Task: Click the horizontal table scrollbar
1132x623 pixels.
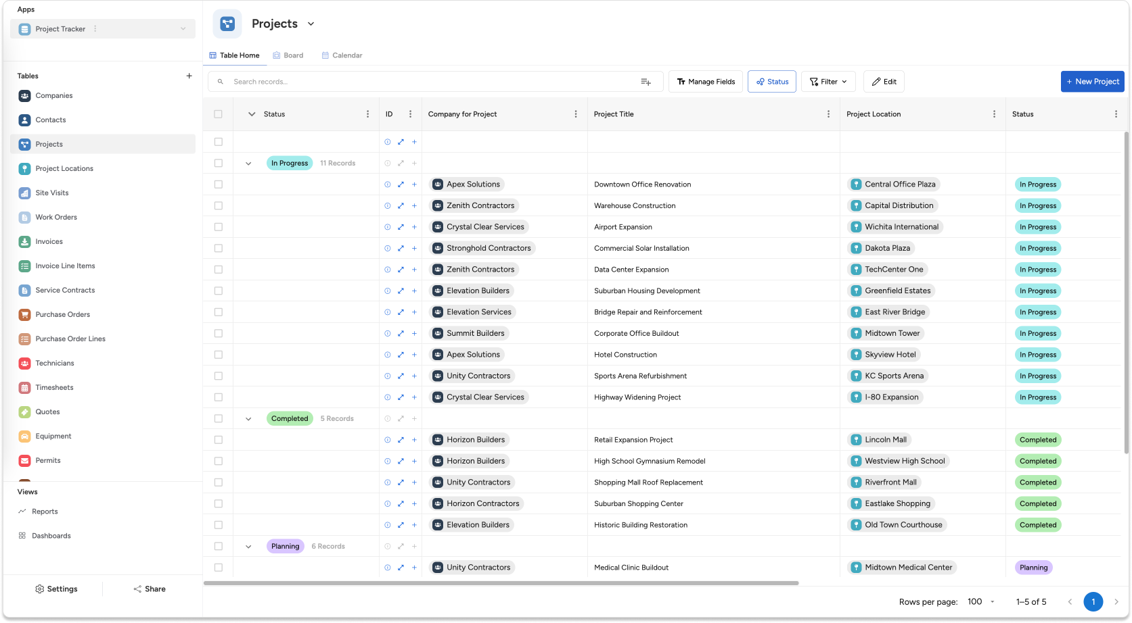Action: click(x=501, y=582)
